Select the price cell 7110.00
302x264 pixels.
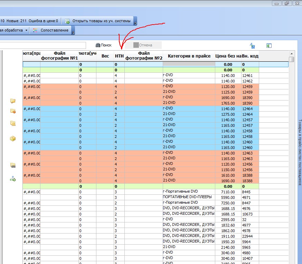228,192
